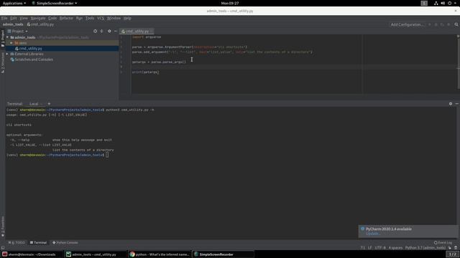Viewport: 460px width, 258px height.
Task: Hide the Terminal panel with minus icon
Action: point(457,104)
